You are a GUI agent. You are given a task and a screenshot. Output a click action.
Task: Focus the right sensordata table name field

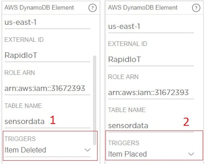[x=151, y=126]
